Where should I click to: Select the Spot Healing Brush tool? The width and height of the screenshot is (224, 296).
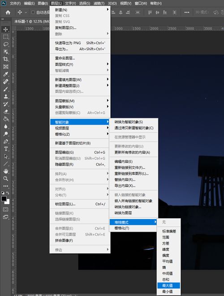(x=6, y=81)
